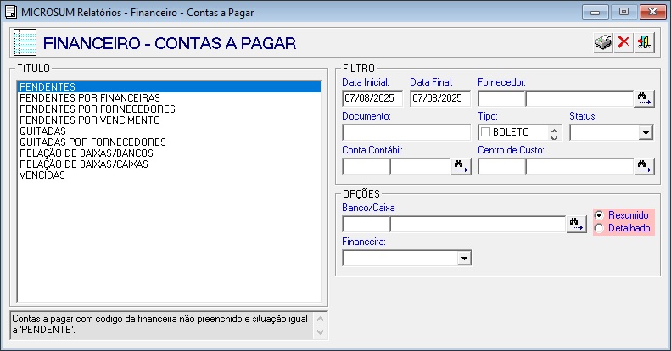671x351 pixels.
Task: Open the Centro de Custo binoculars search
Action: (644, 166)
